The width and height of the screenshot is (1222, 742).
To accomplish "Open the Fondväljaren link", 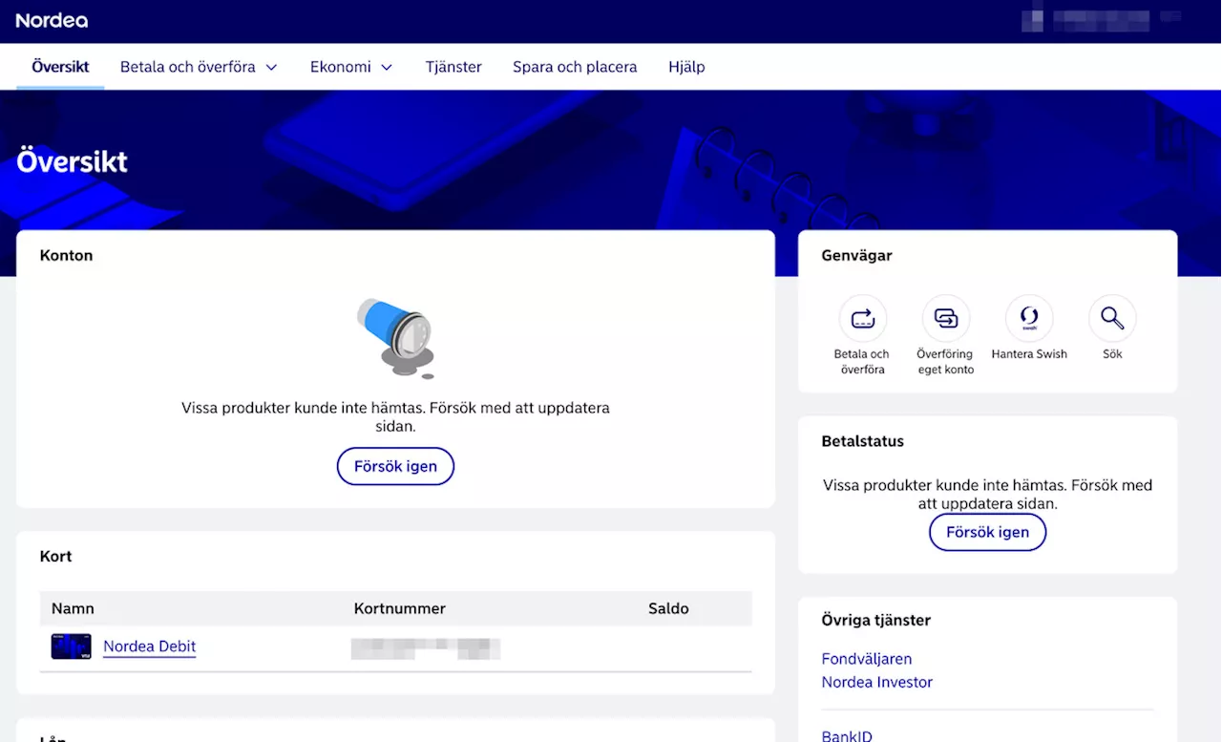I will point(866,659).
